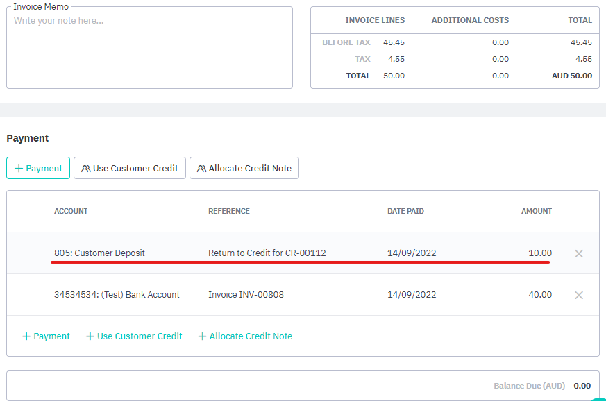Click the Balance Due (AUD) label
606x401 pixels.
529,386
